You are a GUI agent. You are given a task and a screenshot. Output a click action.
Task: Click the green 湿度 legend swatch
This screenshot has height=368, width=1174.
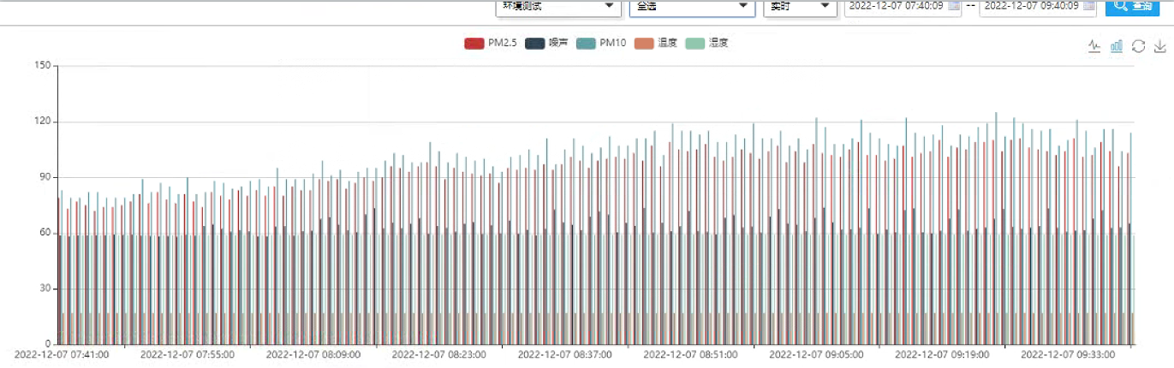click(x=696, y=43)
